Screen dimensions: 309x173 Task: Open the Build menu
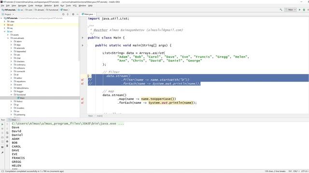(56, 6)
